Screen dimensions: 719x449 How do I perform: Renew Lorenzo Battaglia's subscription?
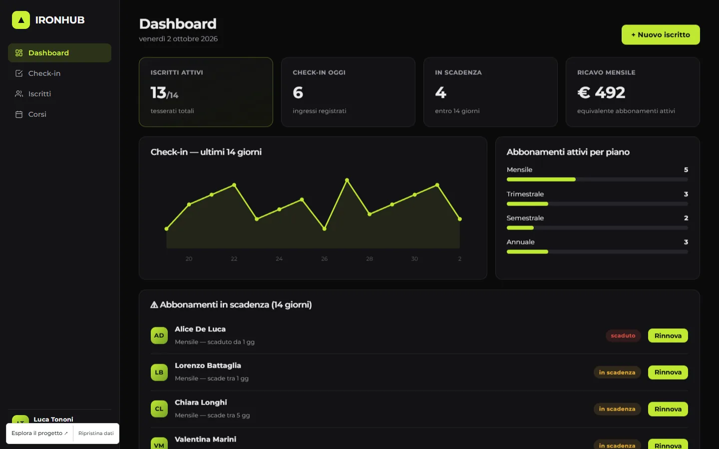(x=668, y=372)
